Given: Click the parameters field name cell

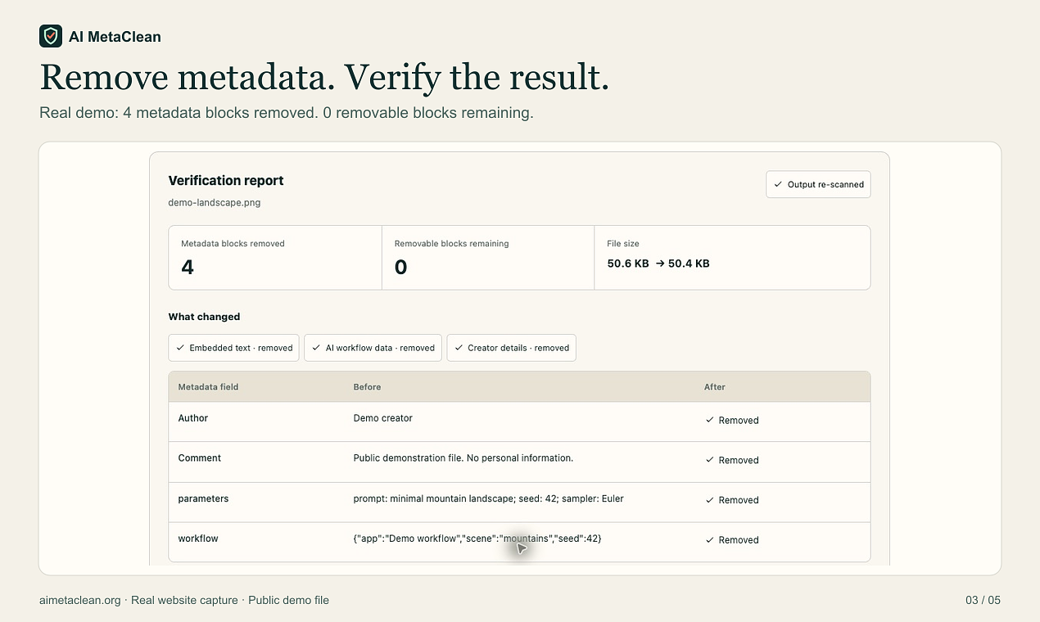Looking at the screenshot, I should pyautogui.click(x=203, y=498).
